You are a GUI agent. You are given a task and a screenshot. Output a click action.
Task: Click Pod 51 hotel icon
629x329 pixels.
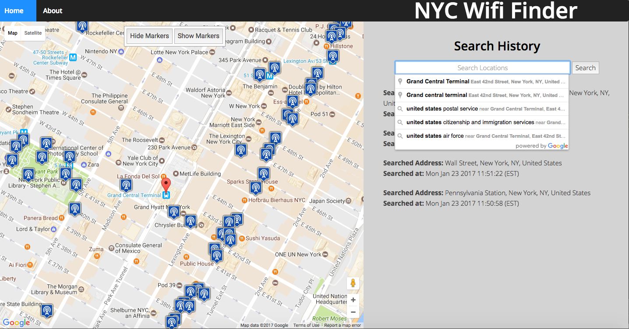[333, 114]
